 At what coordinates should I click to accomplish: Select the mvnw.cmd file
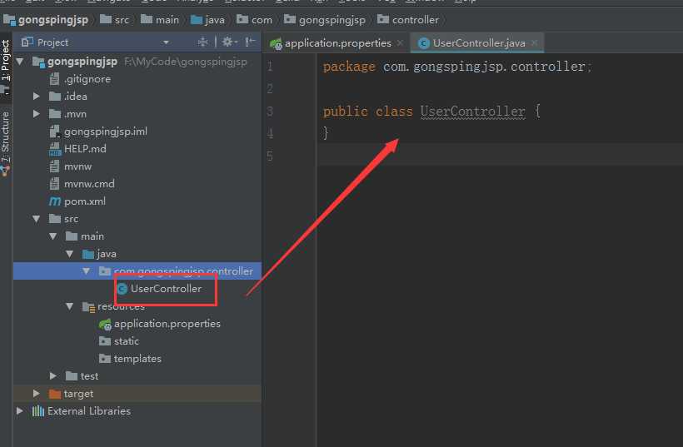89,184
